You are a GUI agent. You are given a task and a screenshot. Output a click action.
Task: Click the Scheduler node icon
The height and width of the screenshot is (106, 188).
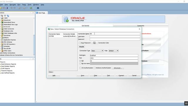pos(2,46)
